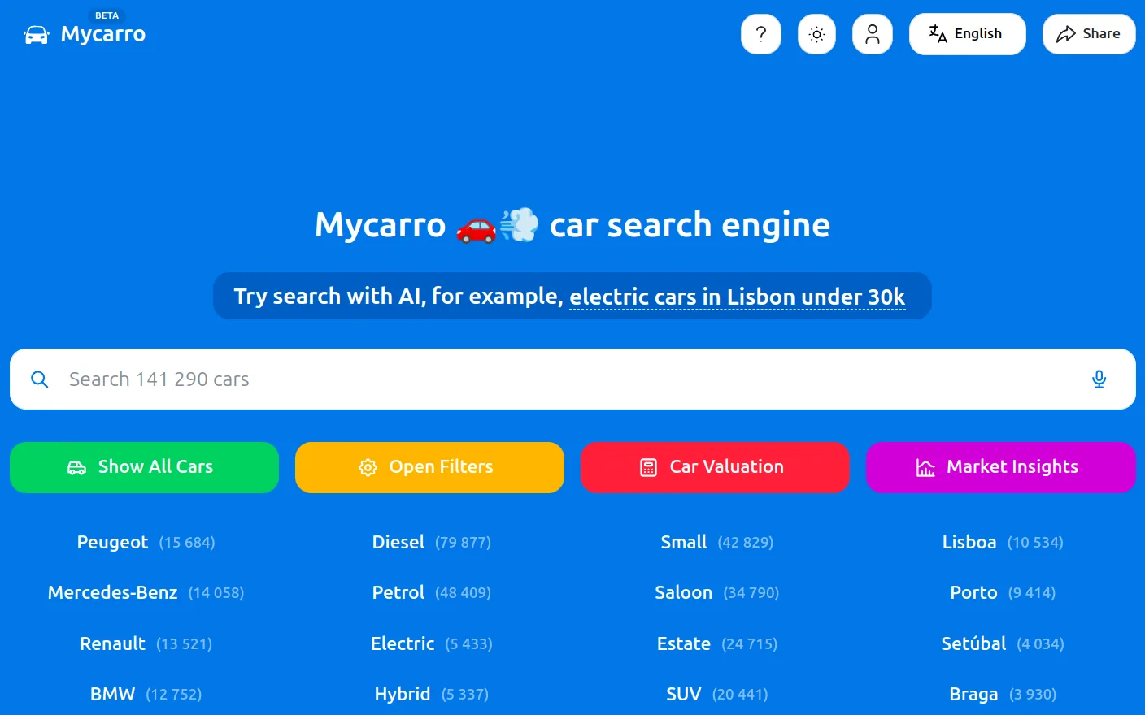The height and width of the screenshot is (715, 1145).
Task: Open the Market Insights page
Action: coord(1000,467)
